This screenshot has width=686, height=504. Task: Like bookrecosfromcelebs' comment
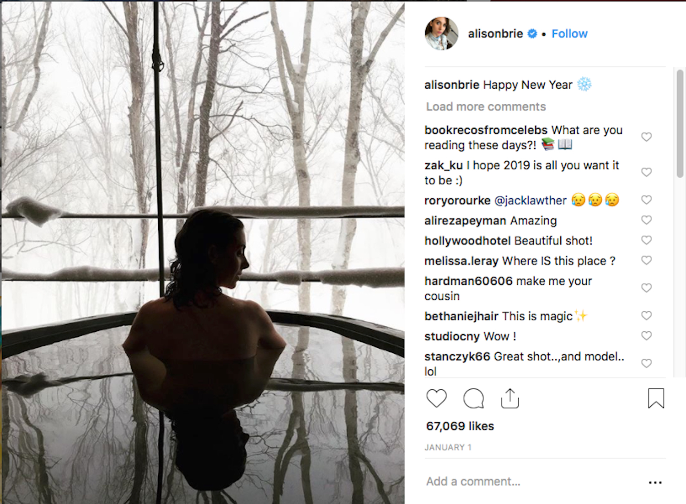(x=646, y=137)
